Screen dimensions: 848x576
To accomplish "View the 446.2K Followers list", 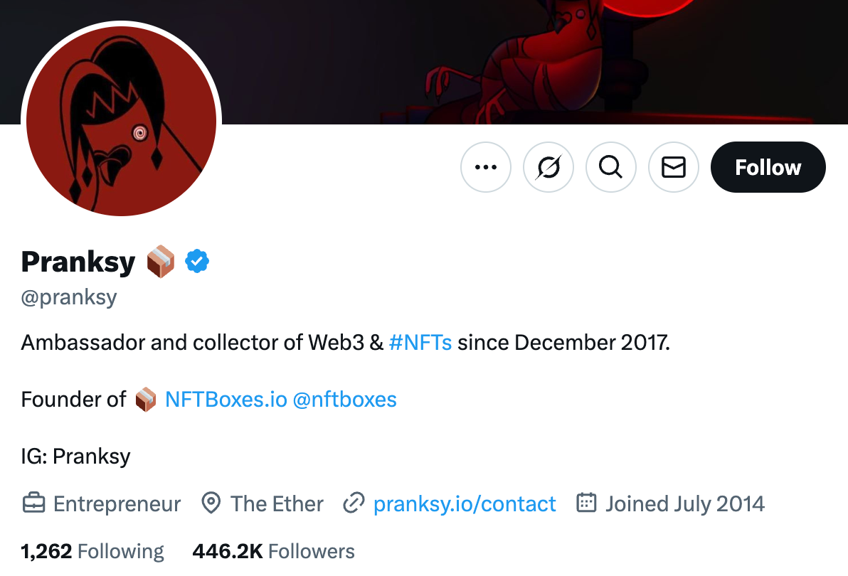I will coord(274,551).
